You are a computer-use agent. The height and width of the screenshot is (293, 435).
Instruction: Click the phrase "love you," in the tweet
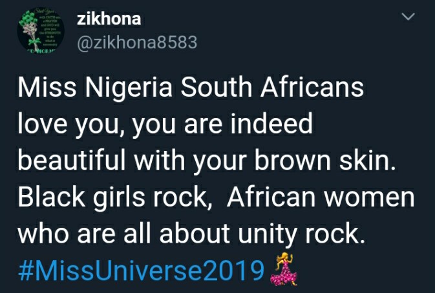[70, 125]
